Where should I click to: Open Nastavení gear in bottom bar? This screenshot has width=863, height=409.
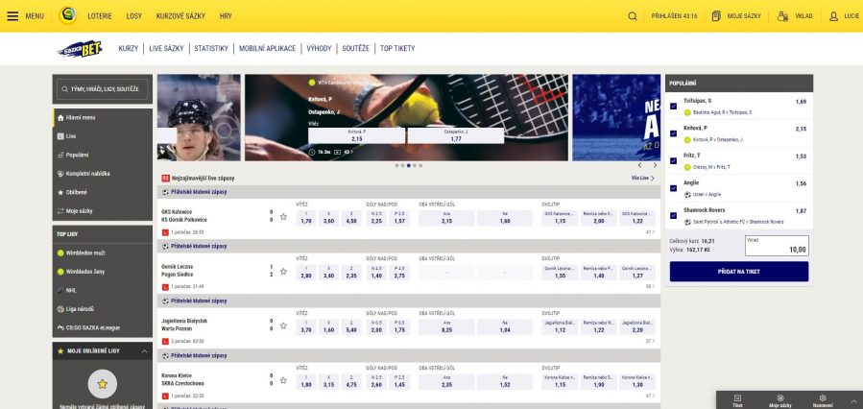(x=824, y=397)
